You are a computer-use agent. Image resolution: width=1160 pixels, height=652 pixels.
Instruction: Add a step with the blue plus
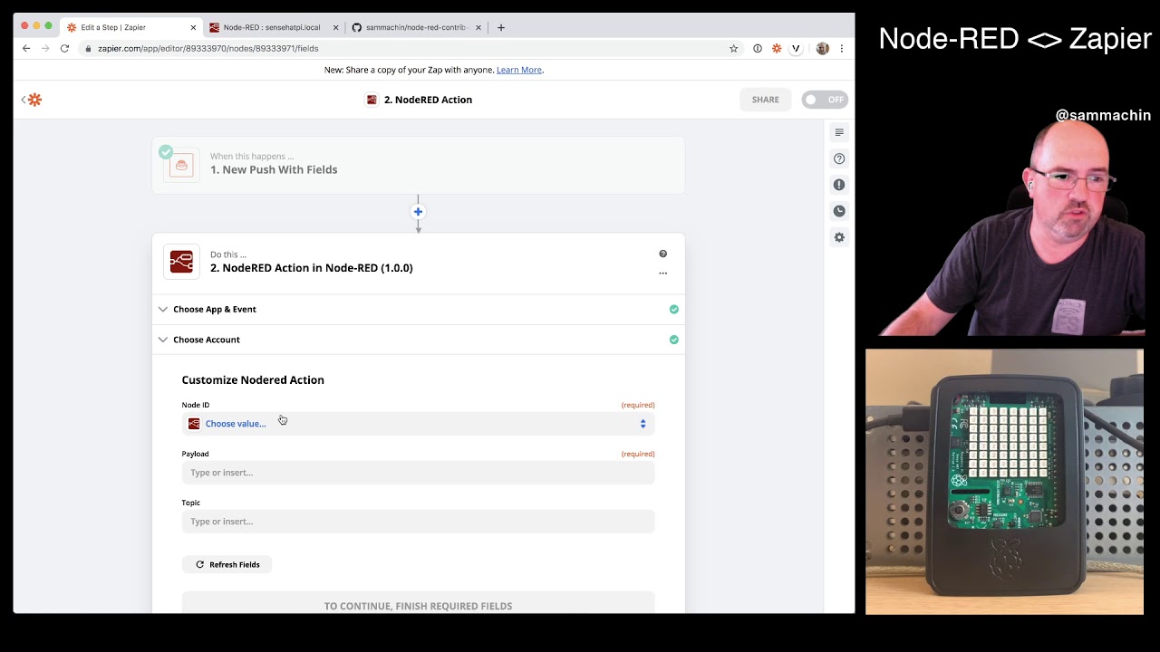click(x=418, y=212)
